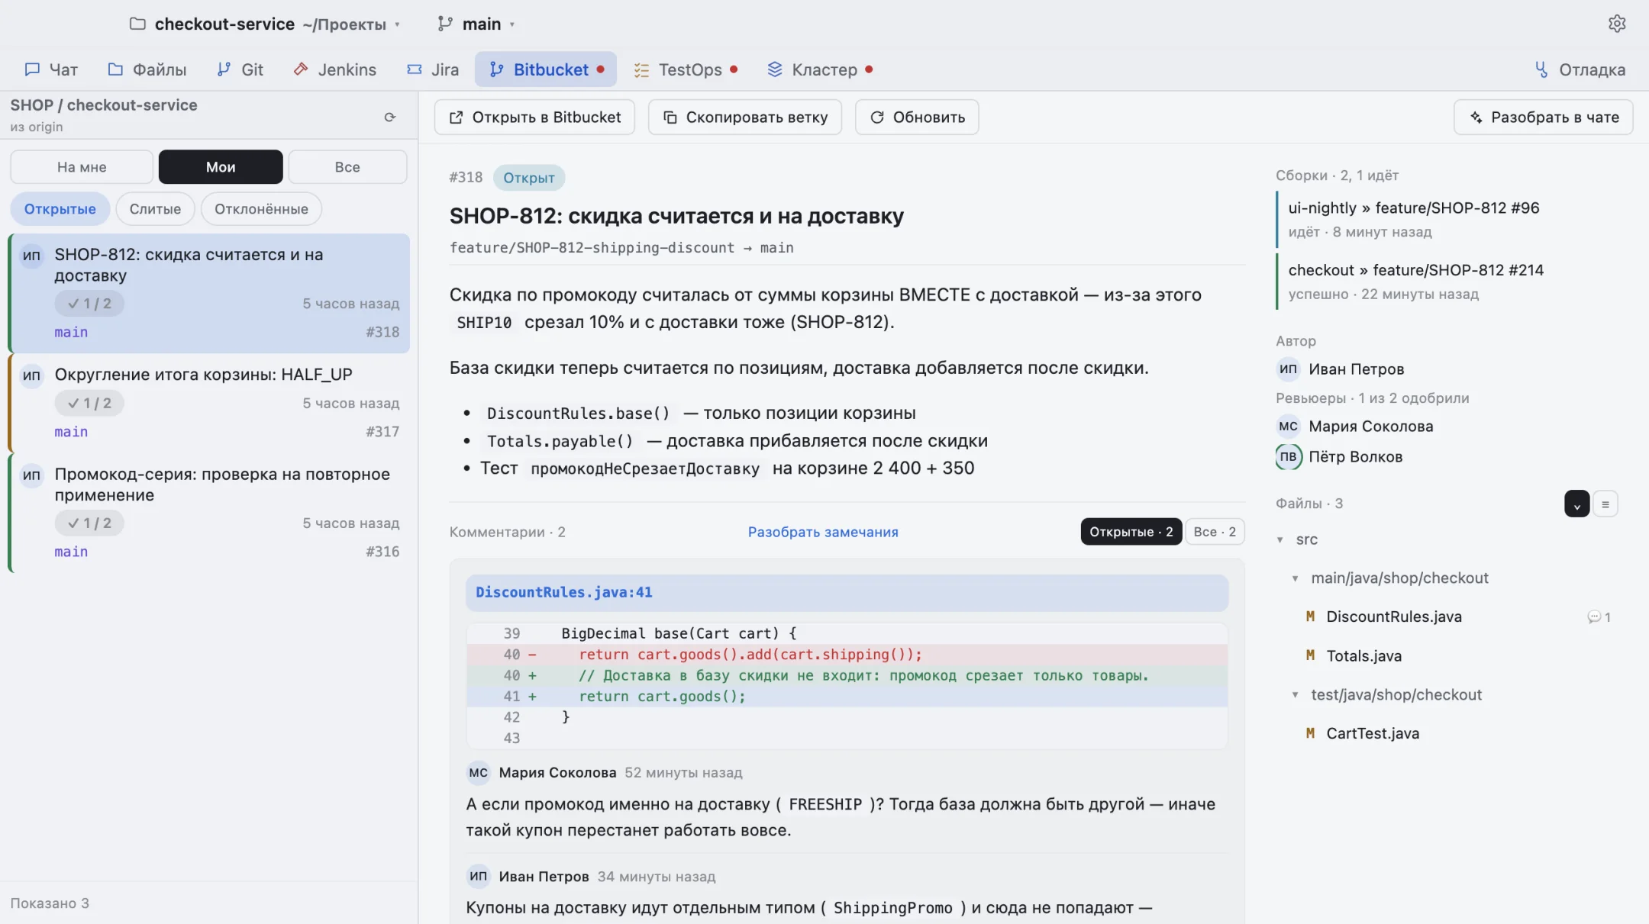Click Открыть в Bitbucket button

click(534, 117)
